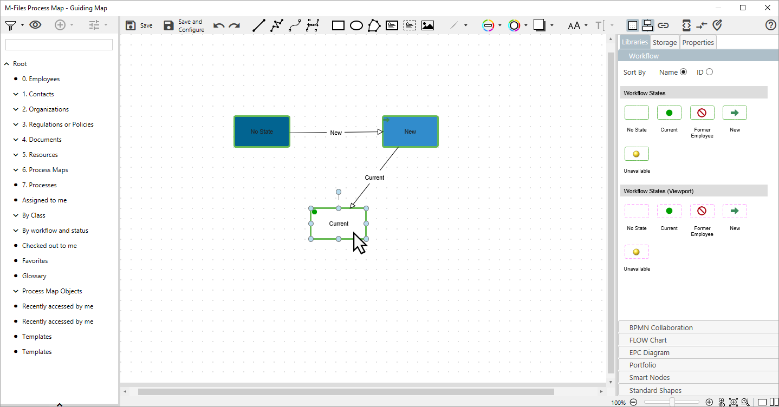Image resolution: width=779 pixels, height=407 pixels.
Task: Click Save and Configure
Action: pos(184,25)
